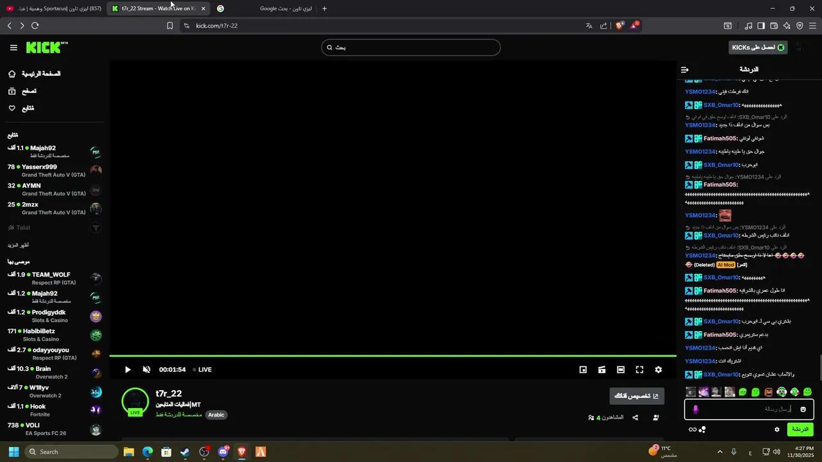Click the customize channel button
The height and width of the screenshot is (462, 822).
(x=636, y=396)
